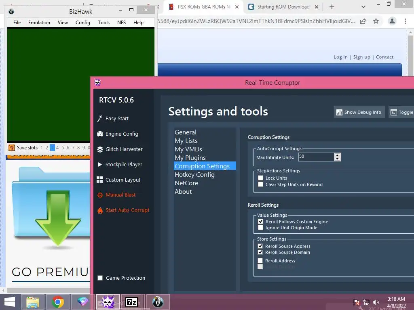Click the diamond app icon in taskbar
414x310 pixels.
tap(82, 302)
